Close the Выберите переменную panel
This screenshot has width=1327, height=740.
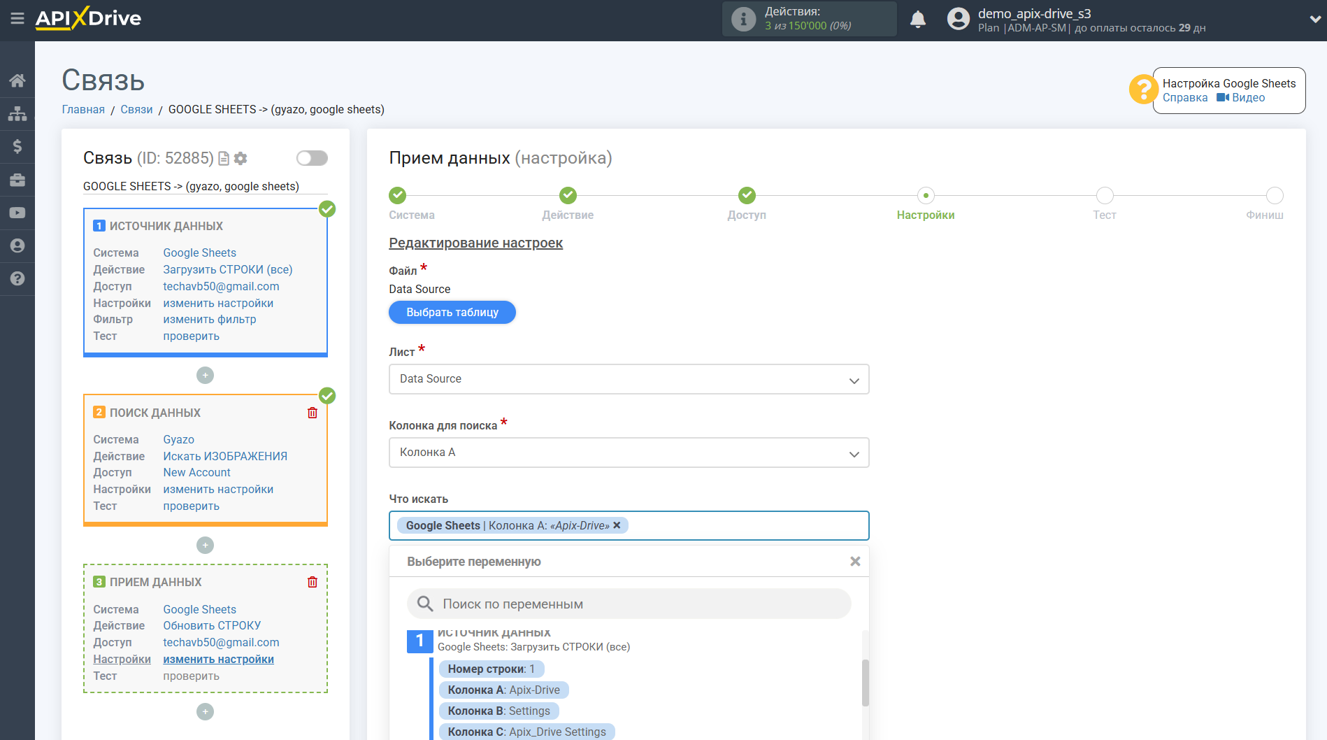tap(854, 562)
